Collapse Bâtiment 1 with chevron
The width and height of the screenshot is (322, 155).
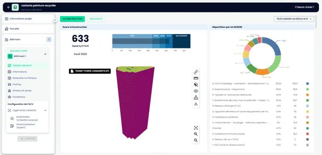(45, 54)
